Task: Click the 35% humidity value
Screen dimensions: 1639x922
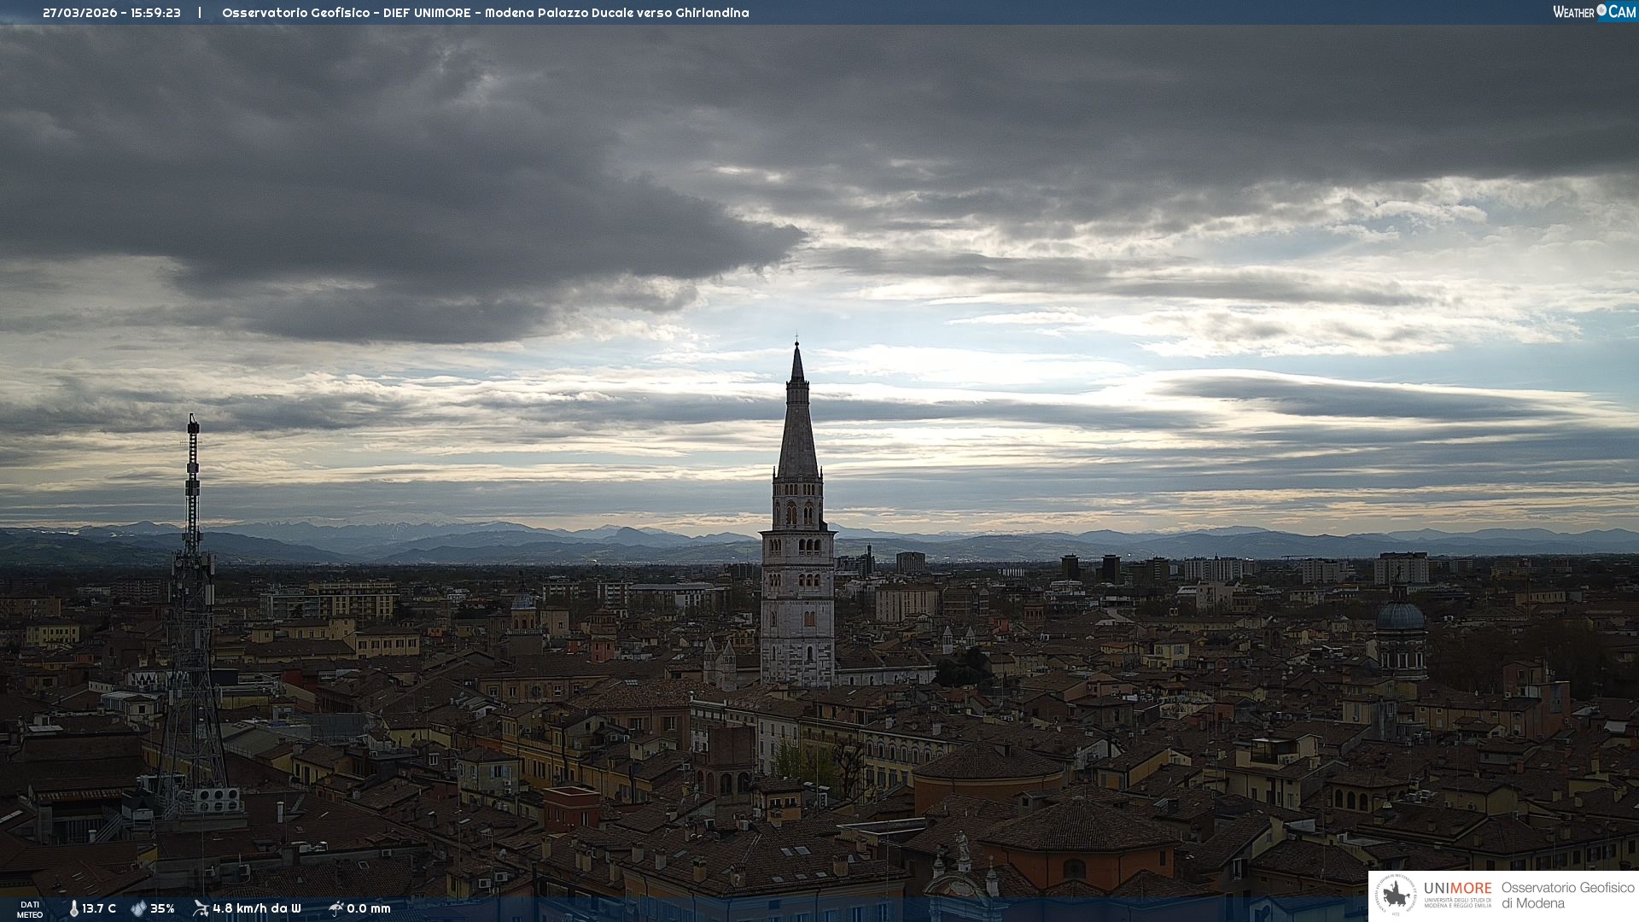Action: (x=162, y=908)
